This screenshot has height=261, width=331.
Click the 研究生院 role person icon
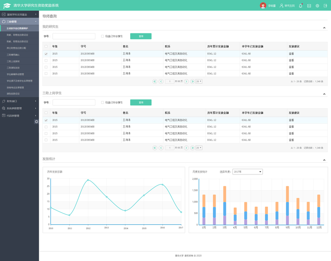tap(281, 6)
